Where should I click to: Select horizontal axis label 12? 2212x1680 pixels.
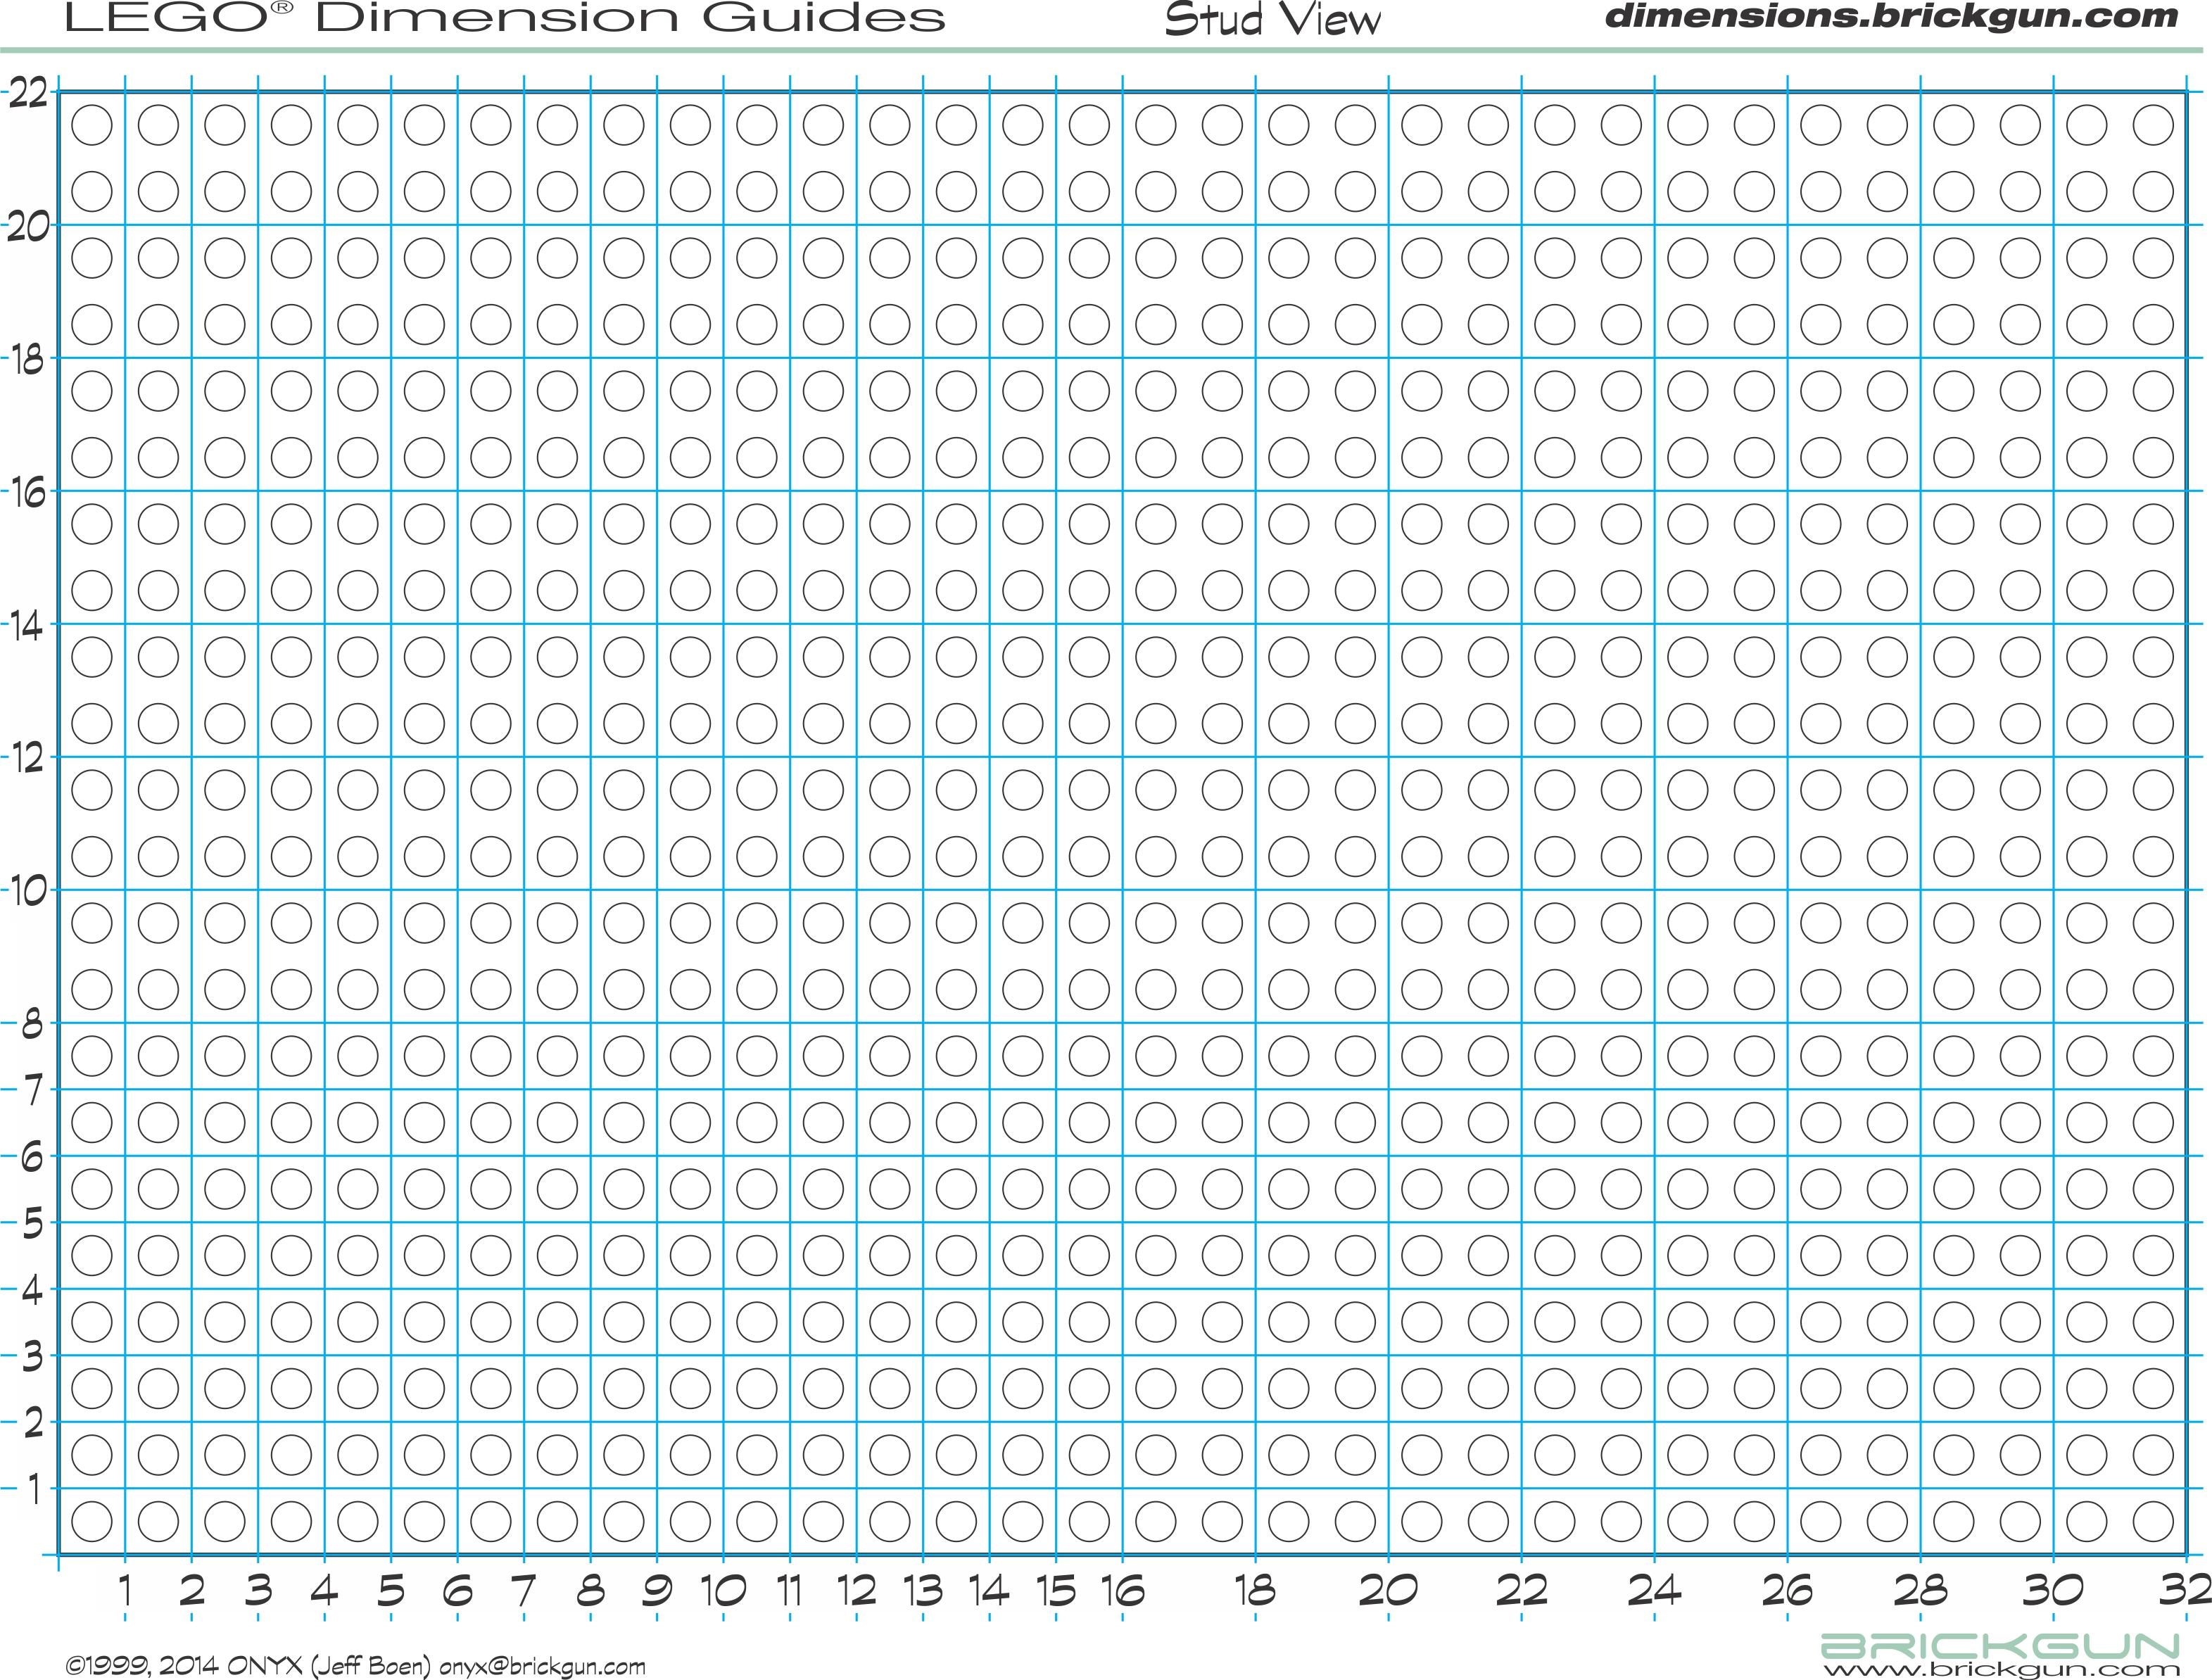[856, 1590]
